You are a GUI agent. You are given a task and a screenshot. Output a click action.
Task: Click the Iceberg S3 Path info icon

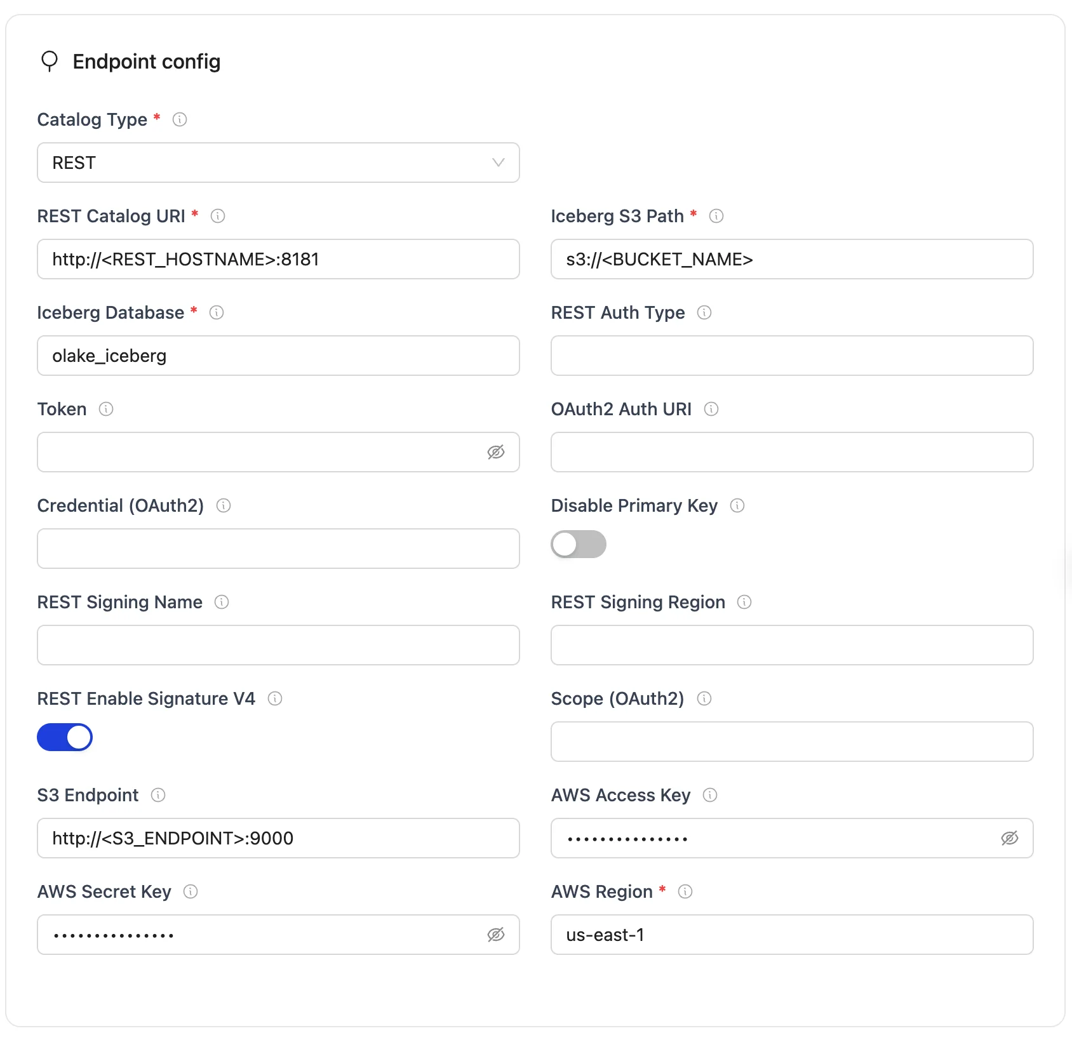716,216
